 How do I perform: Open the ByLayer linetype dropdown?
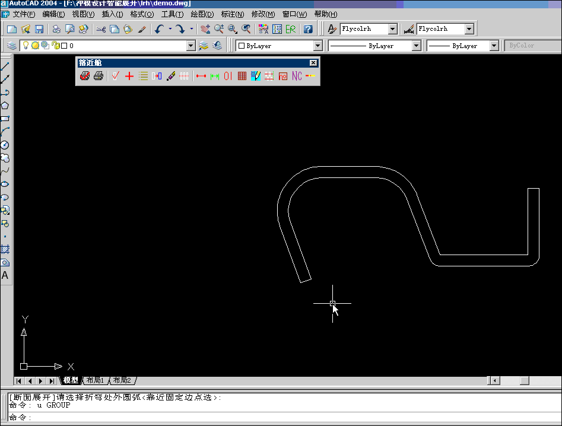click(x=416, y=46)
